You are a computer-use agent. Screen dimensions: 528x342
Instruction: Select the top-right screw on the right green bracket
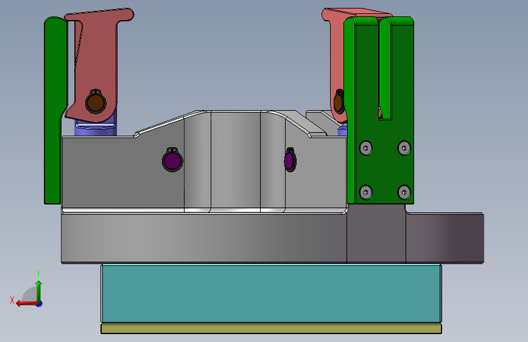tap(404, 148)
